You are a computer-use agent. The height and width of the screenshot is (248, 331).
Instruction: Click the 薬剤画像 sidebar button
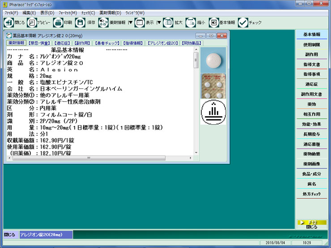312,164
